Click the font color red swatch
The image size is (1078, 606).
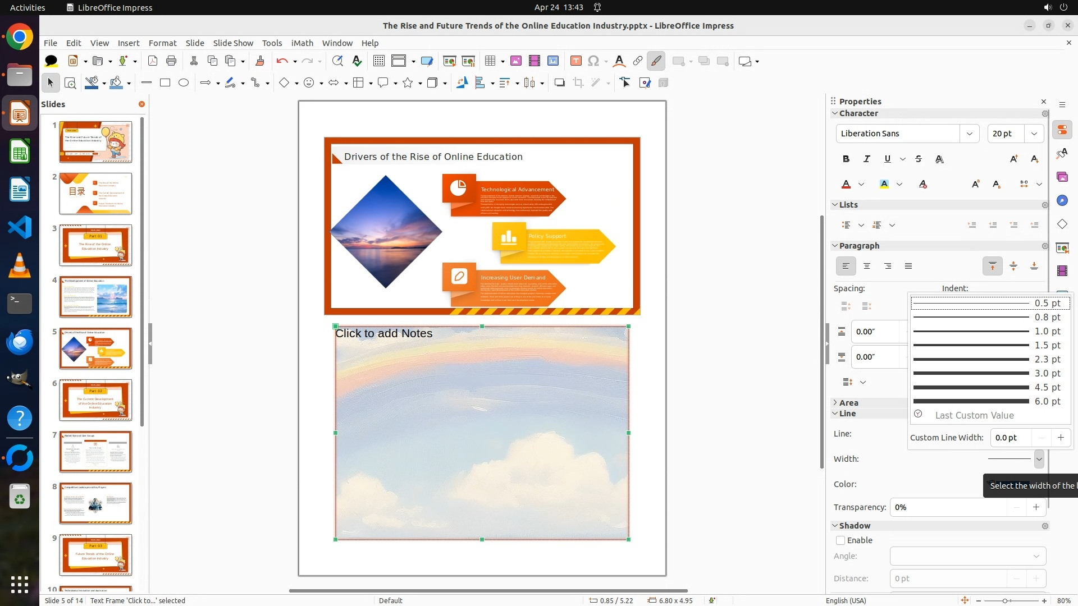(846, 185)
